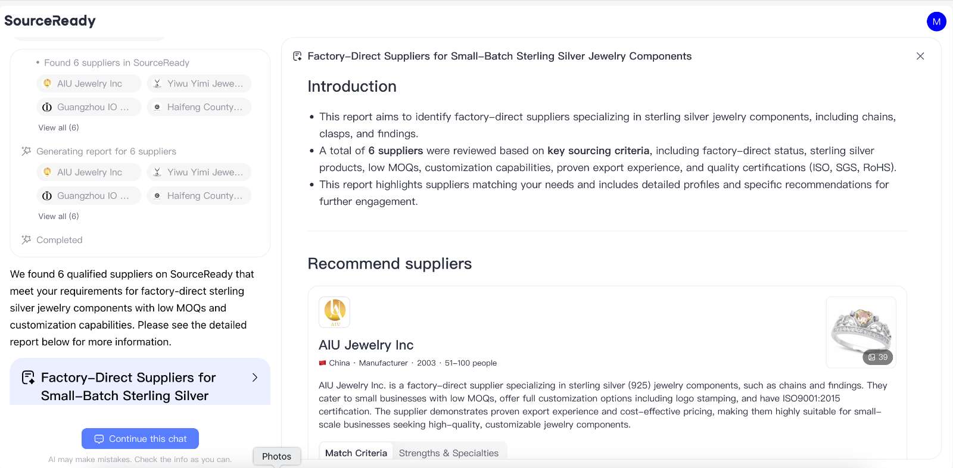Open the AIU Jewelry Inc company logo

335,312
